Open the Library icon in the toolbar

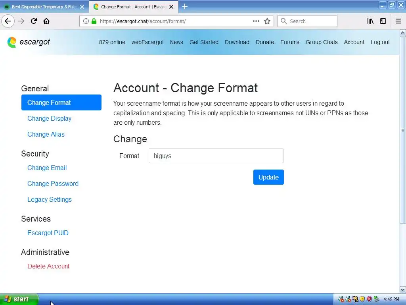click(x=370, y=21)
